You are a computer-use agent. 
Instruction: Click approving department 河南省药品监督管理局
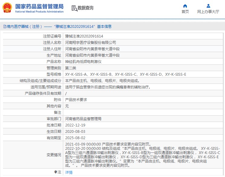[83, 119]
